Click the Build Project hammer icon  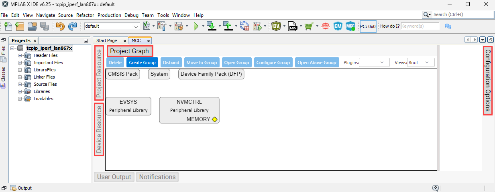(161, 26)
